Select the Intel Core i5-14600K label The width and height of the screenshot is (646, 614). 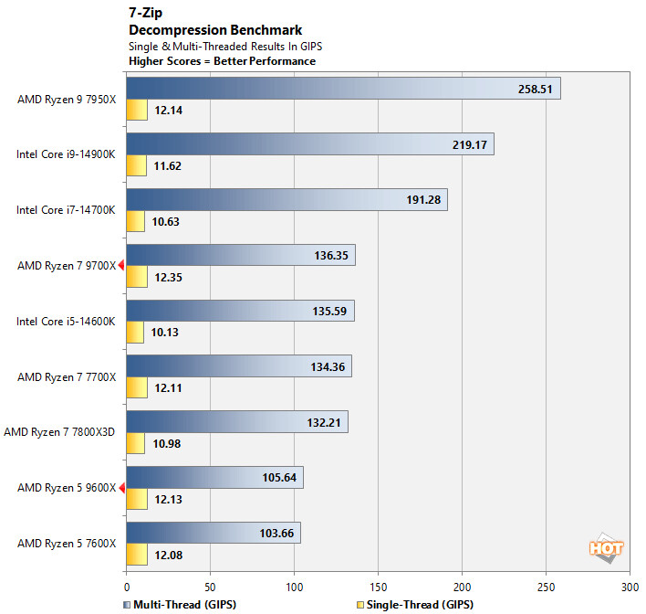tap(66, 322)
